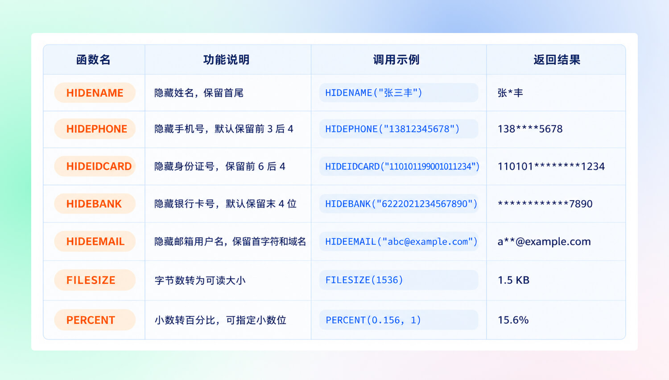Image resolution: width=669 pixels, height=380 pixels.
Task: Select the FILESIZE function tag
Action: [95, 280]
